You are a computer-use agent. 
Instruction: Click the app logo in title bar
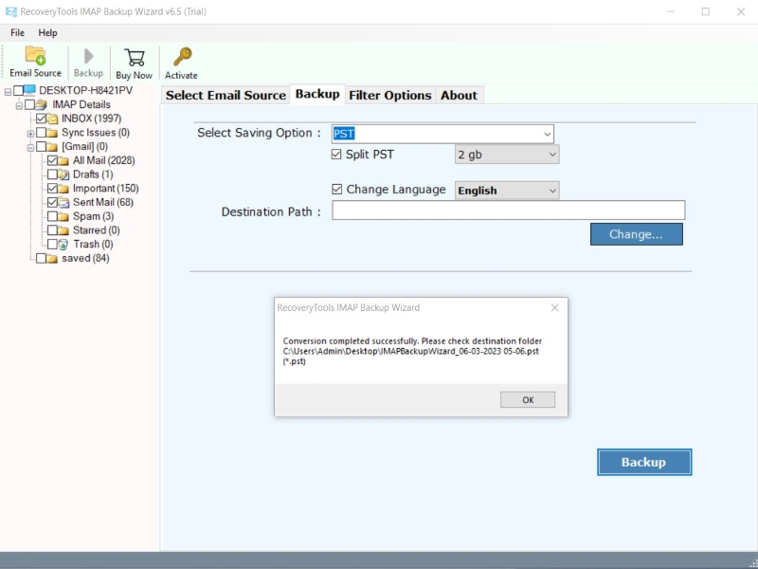tap(11, 11)
